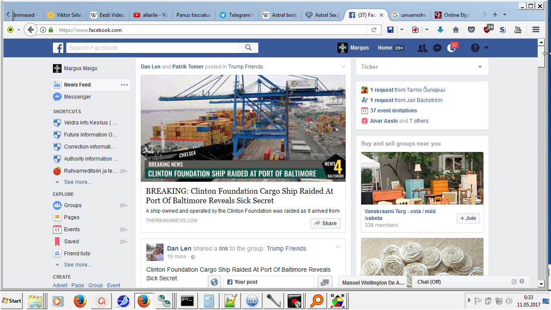Click the Pocket toolbar icon
Viewport: 551px width, 310px height.
tap(471, 30)
